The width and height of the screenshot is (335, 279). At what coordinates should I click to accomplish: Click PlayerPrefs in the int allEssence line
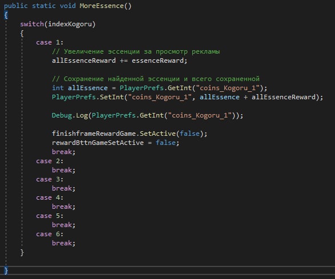[142, 88]
